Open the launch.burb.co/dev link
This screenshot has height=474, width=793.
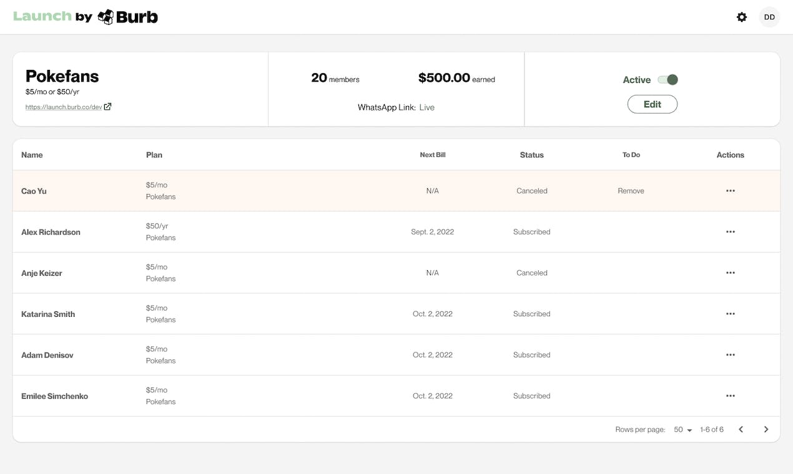(64, 107)
